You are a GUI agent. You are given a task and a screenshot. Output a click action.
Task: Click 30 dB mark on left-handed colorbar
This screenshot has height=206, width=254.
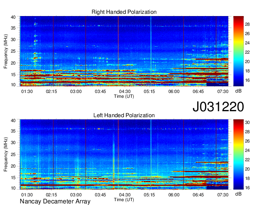point(247,122)
